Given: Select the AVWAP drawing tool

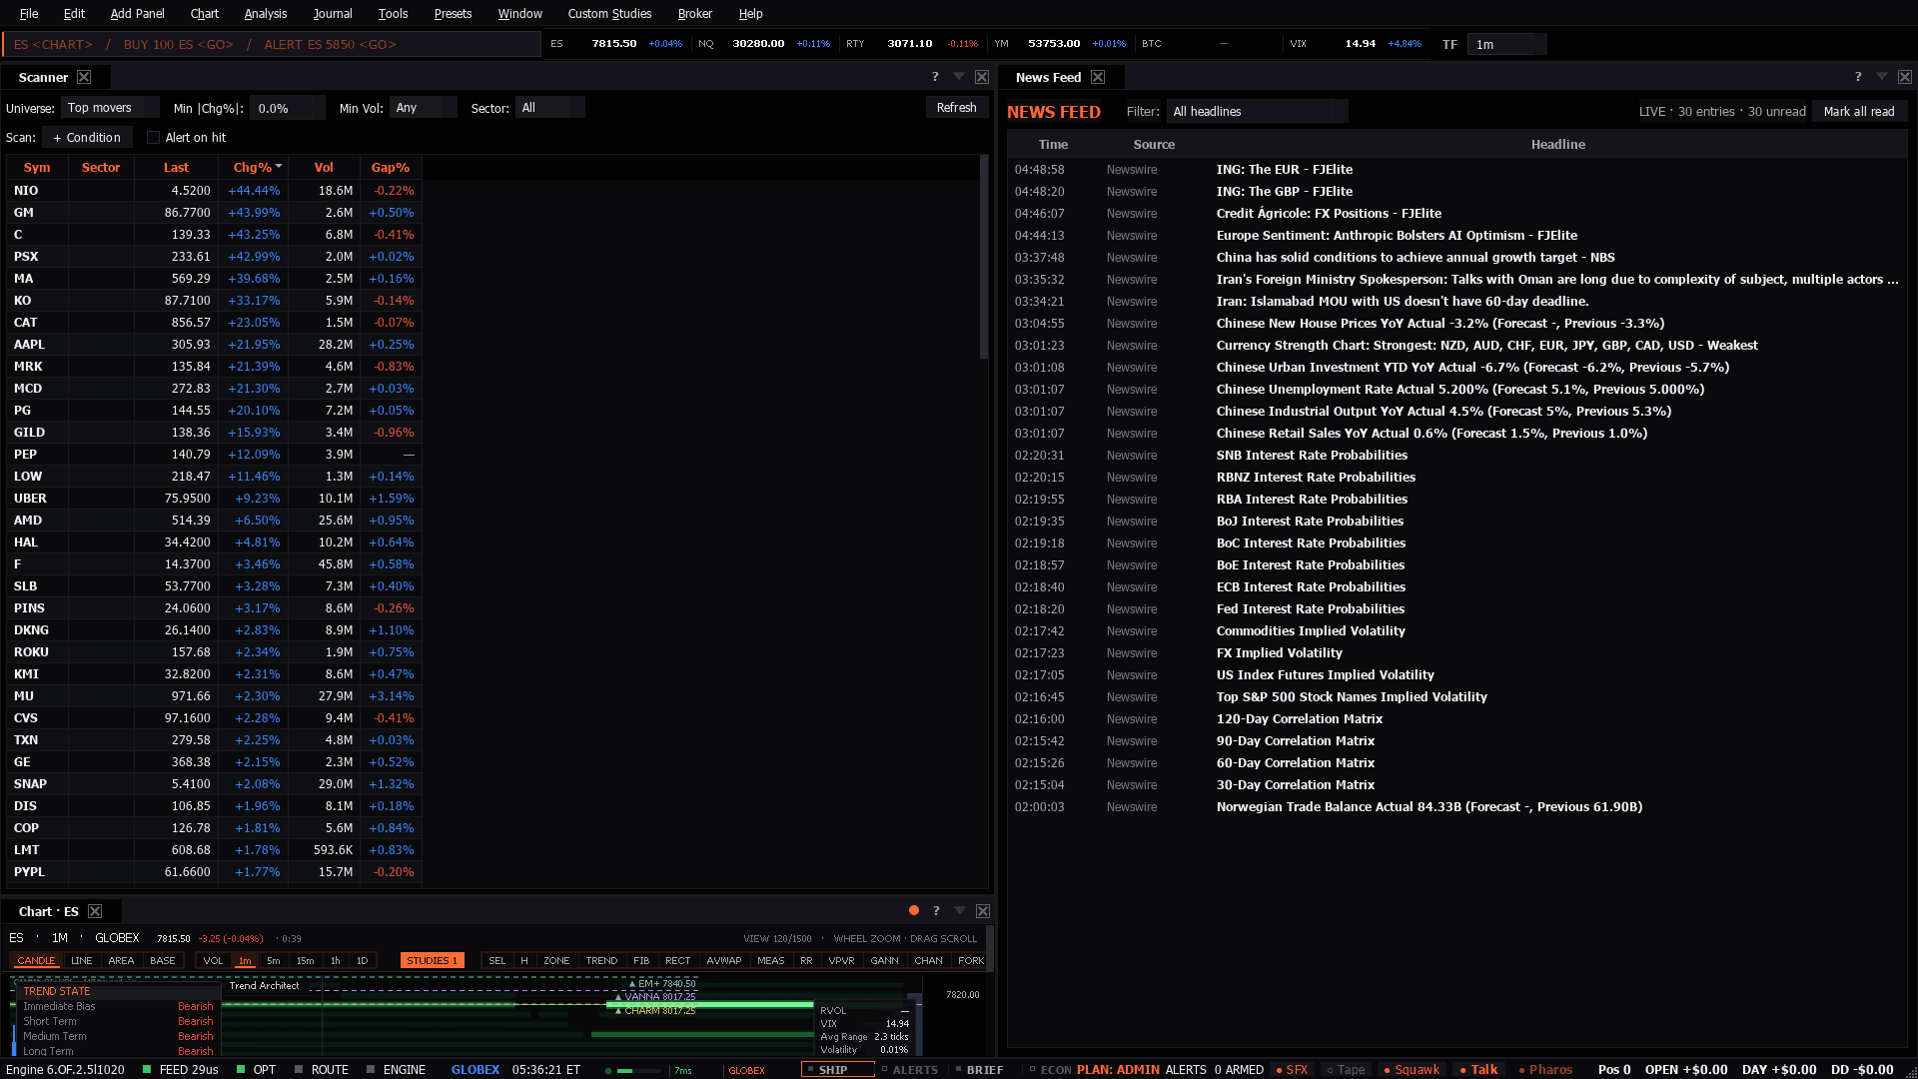Looking at the screenshot, I should tap(724, 960).
